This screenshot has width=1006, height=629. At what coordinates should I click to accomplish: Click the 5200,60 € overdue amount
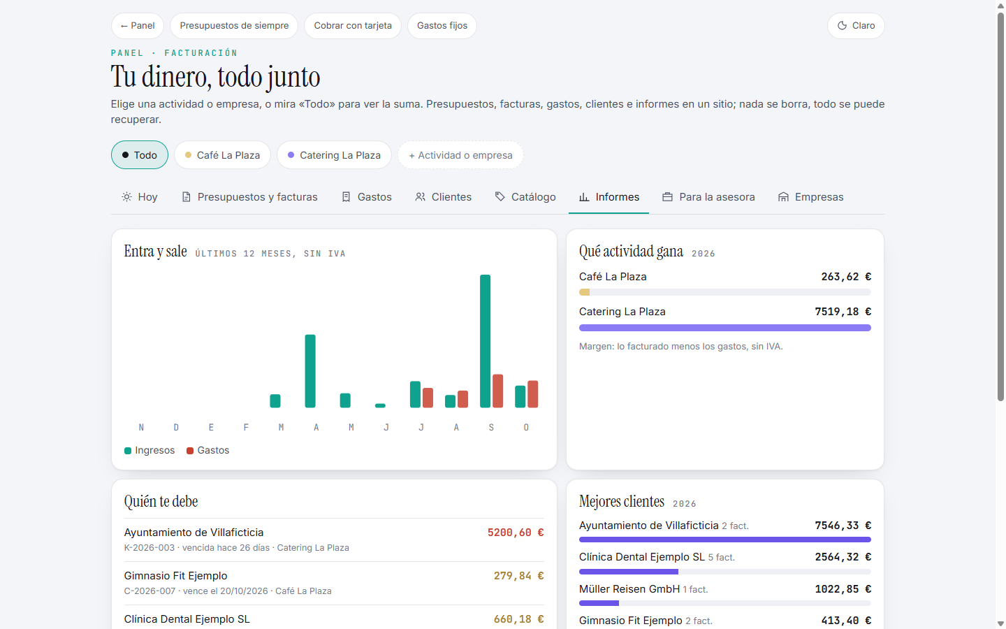[x=516, y=533]
